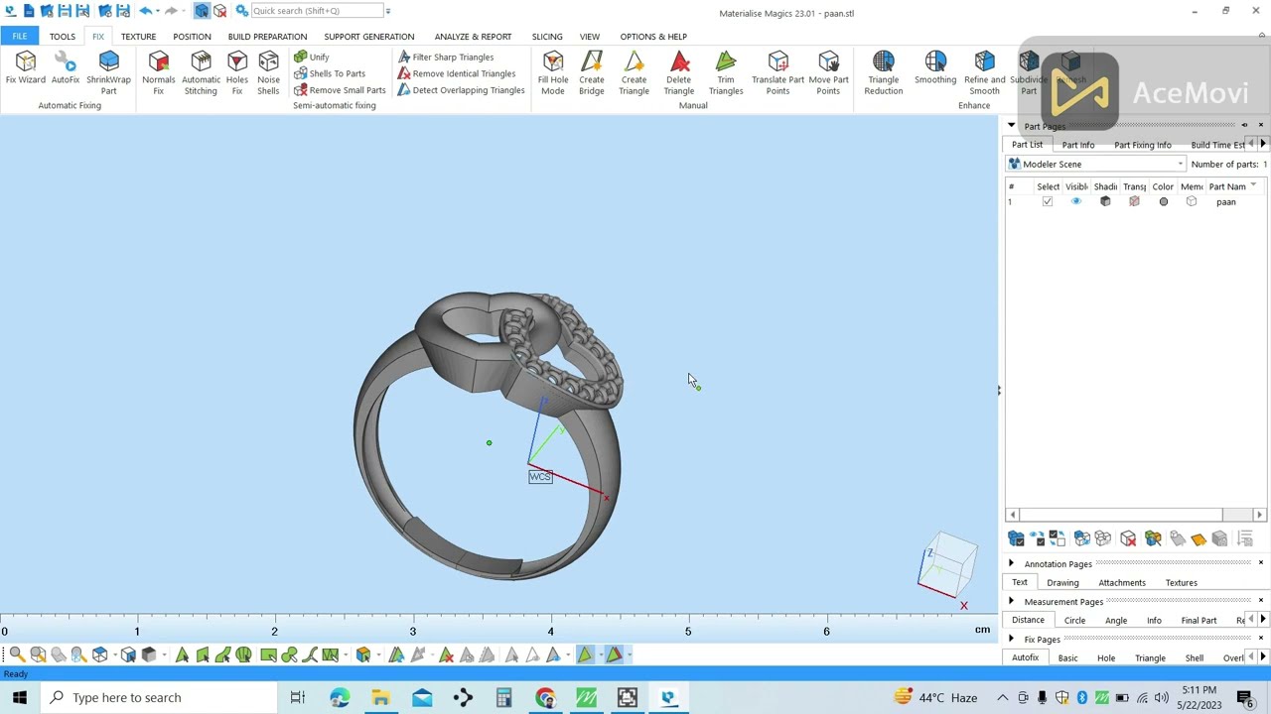The width and height of the screenshot is (1271, 714).
Task: Choose the Create Bridge tool
Action: 592,73
